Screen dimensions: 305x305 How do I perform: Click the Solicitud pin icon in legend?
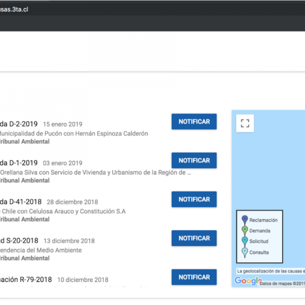point(245,241)
